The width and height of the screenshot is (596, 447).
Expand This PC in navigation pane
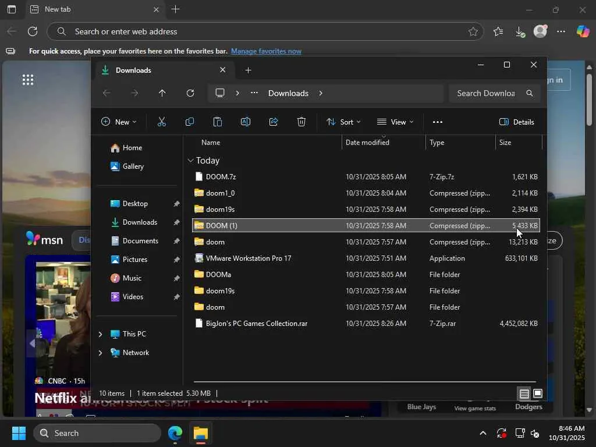pyautogui.click(x=100, y=334)
